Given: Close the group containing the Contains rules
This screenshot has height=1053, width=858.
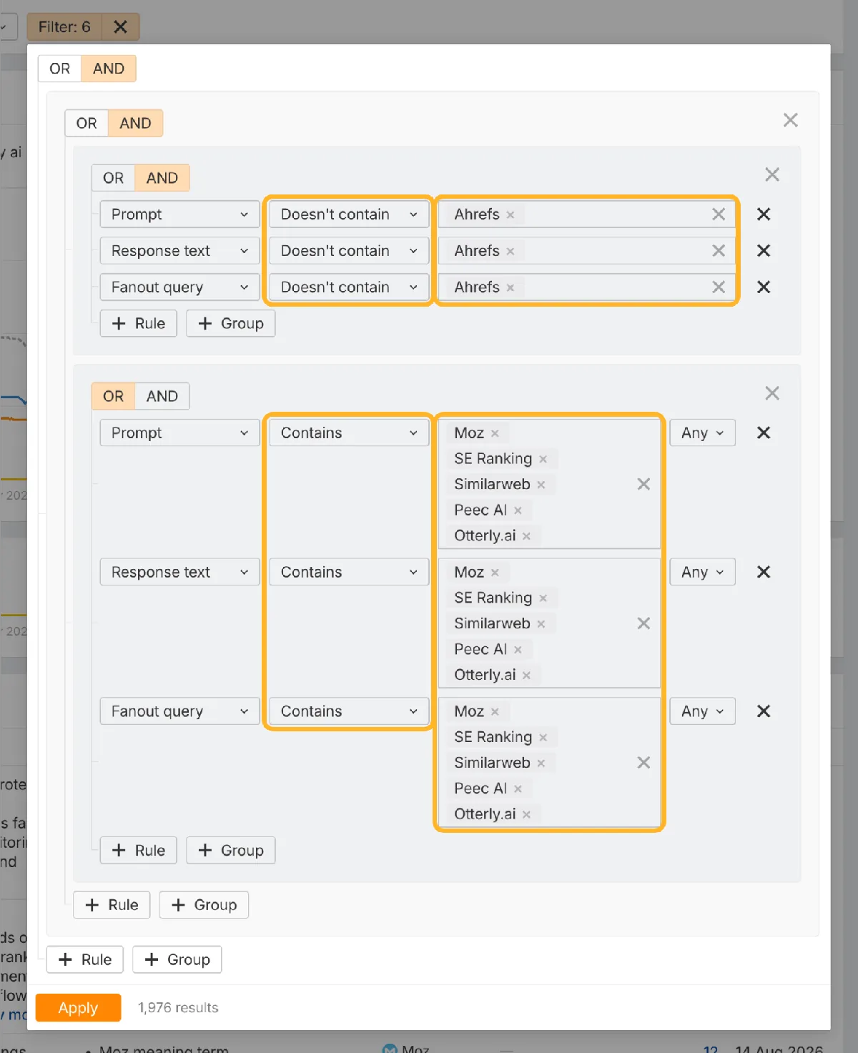Looking at the screenshot, I should click(x=772, y=393).
